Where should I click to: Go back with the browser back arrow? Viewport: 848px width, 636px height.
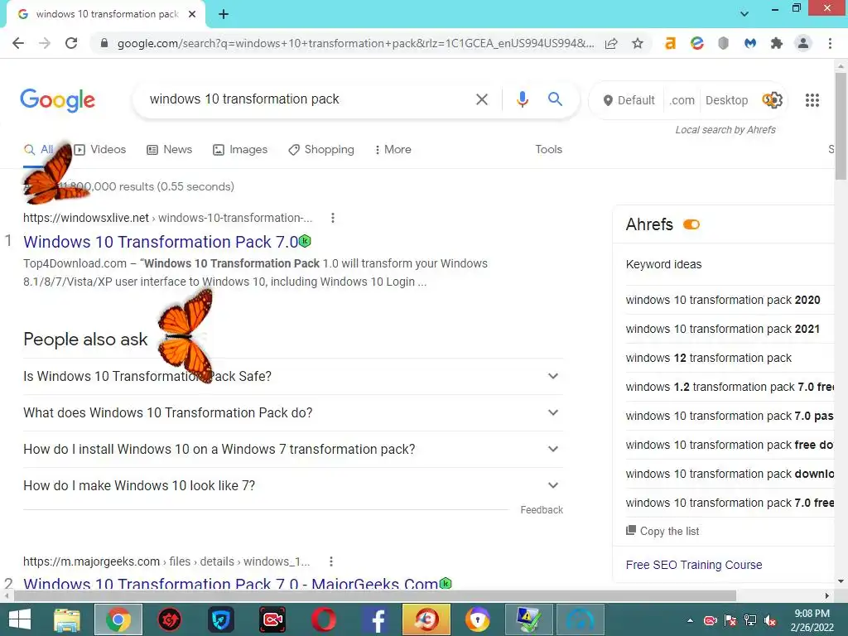click(x=18, y=43)
